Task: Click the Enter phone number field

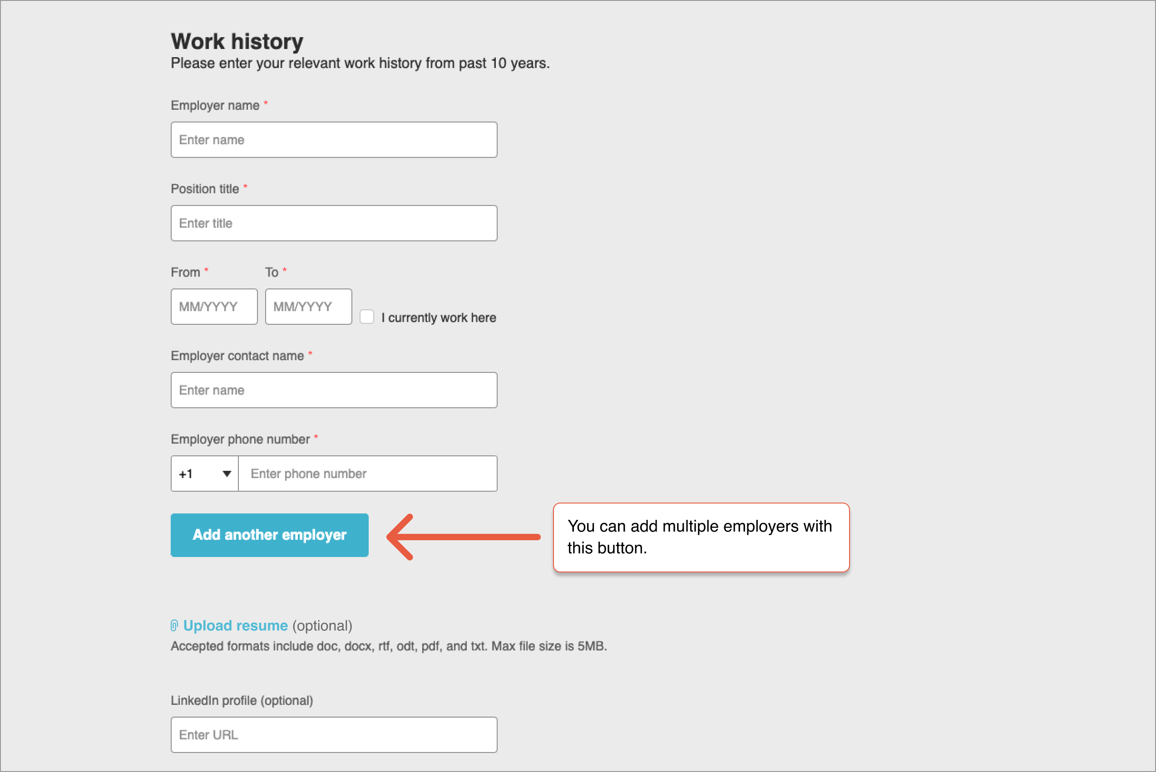Action: coord(367,473)
